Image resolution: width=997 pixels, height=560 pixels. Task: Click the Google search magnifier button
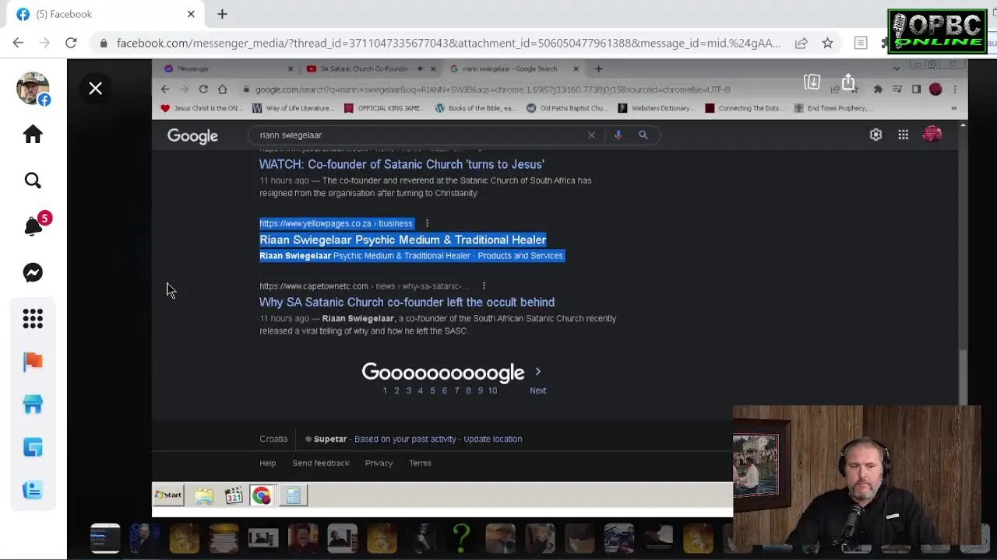(643, 135)
